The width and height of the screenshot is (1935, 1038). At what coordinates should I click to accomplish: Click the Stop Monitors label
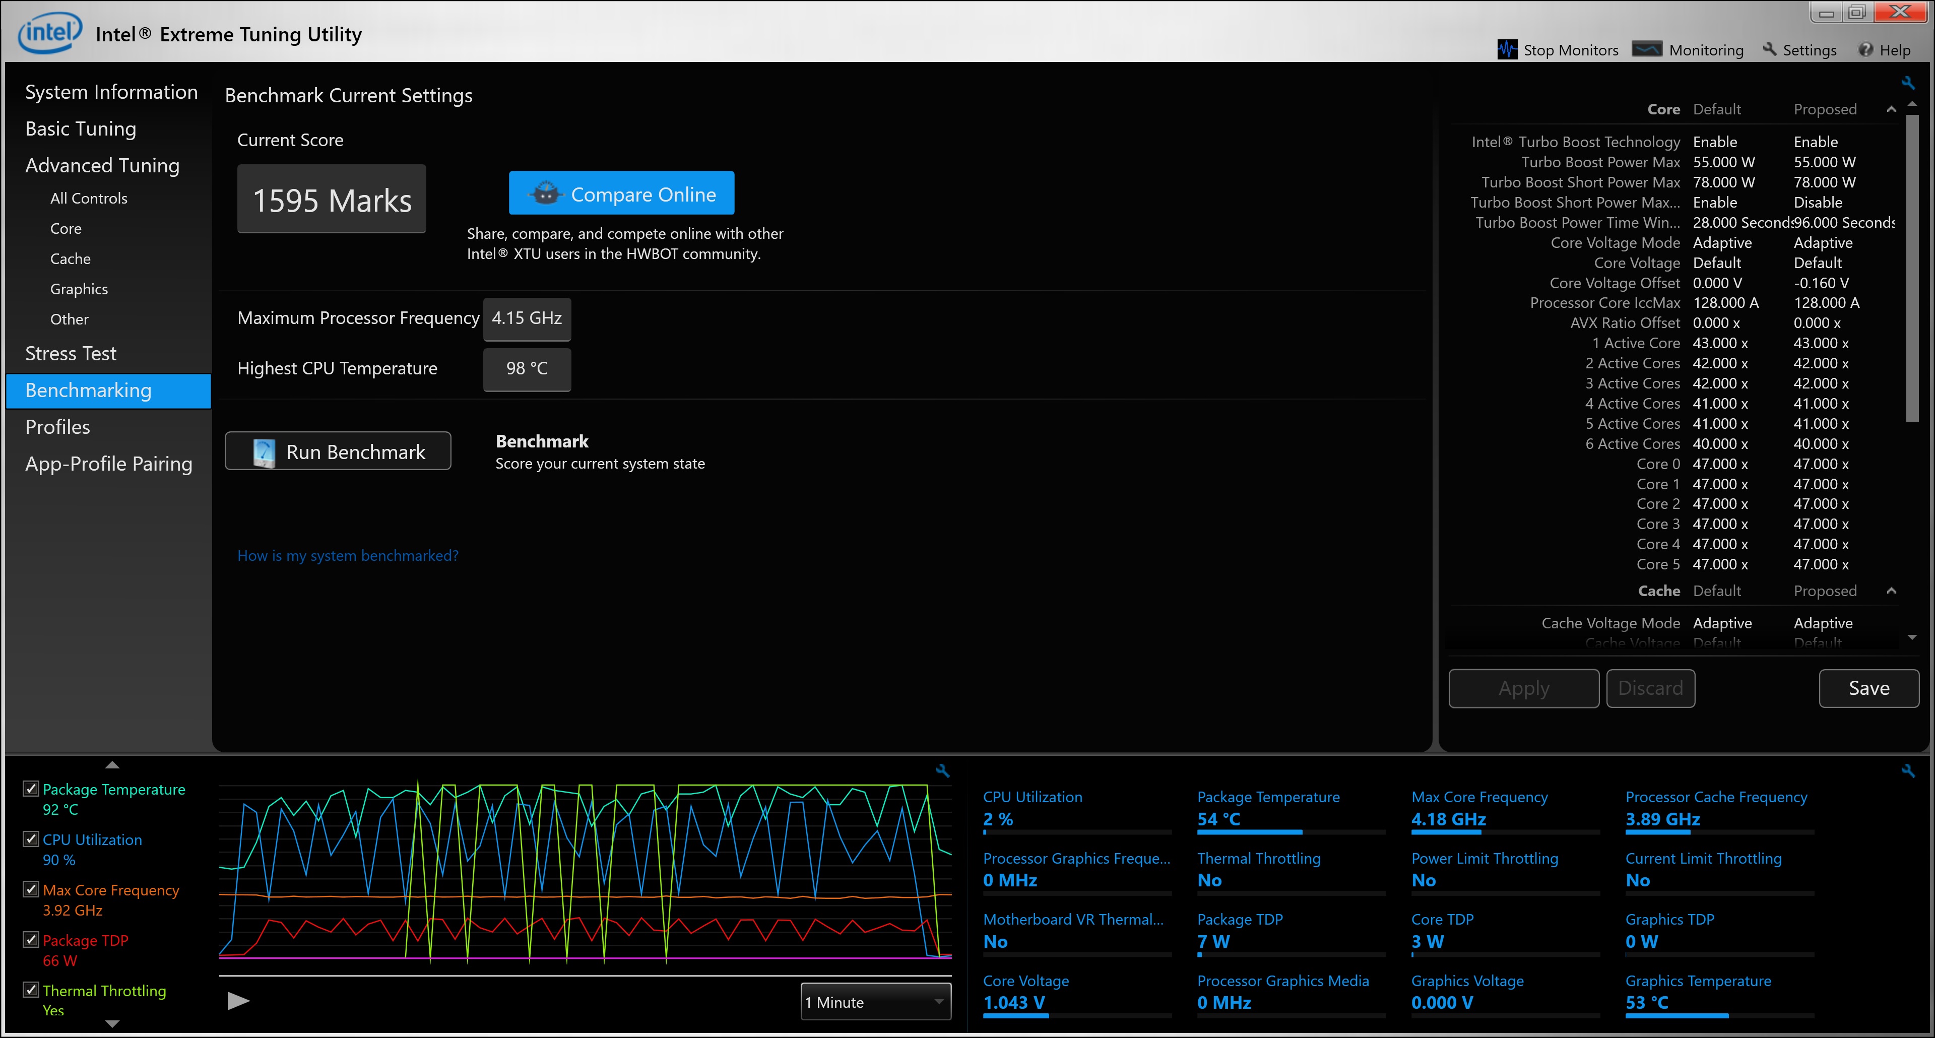coord(1571,50)
